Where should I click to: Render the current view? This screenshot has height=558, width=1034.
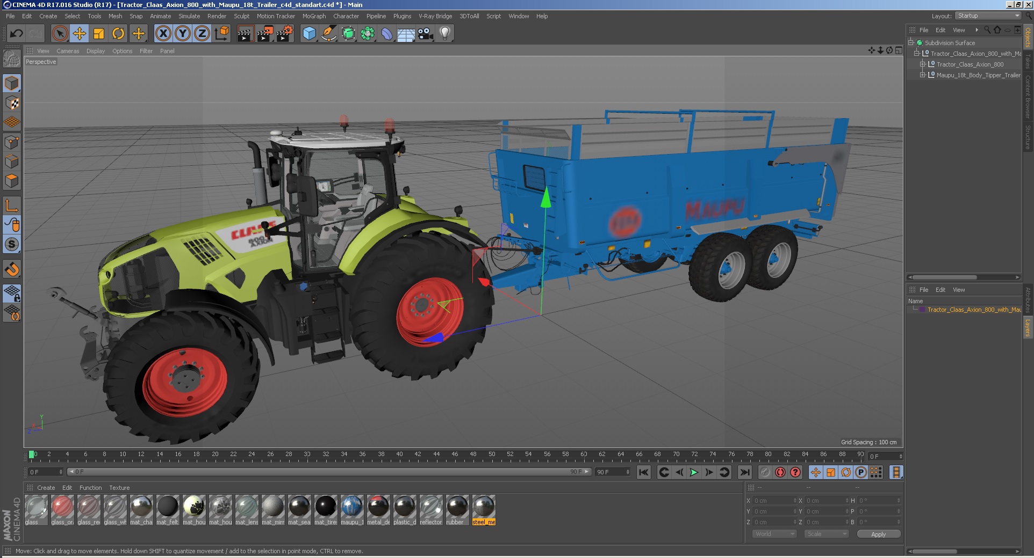245,34
